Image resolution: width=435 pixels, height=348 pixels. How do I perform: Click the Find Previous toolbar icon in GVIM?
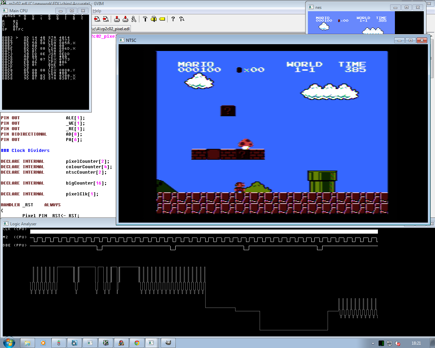point(106,19)
